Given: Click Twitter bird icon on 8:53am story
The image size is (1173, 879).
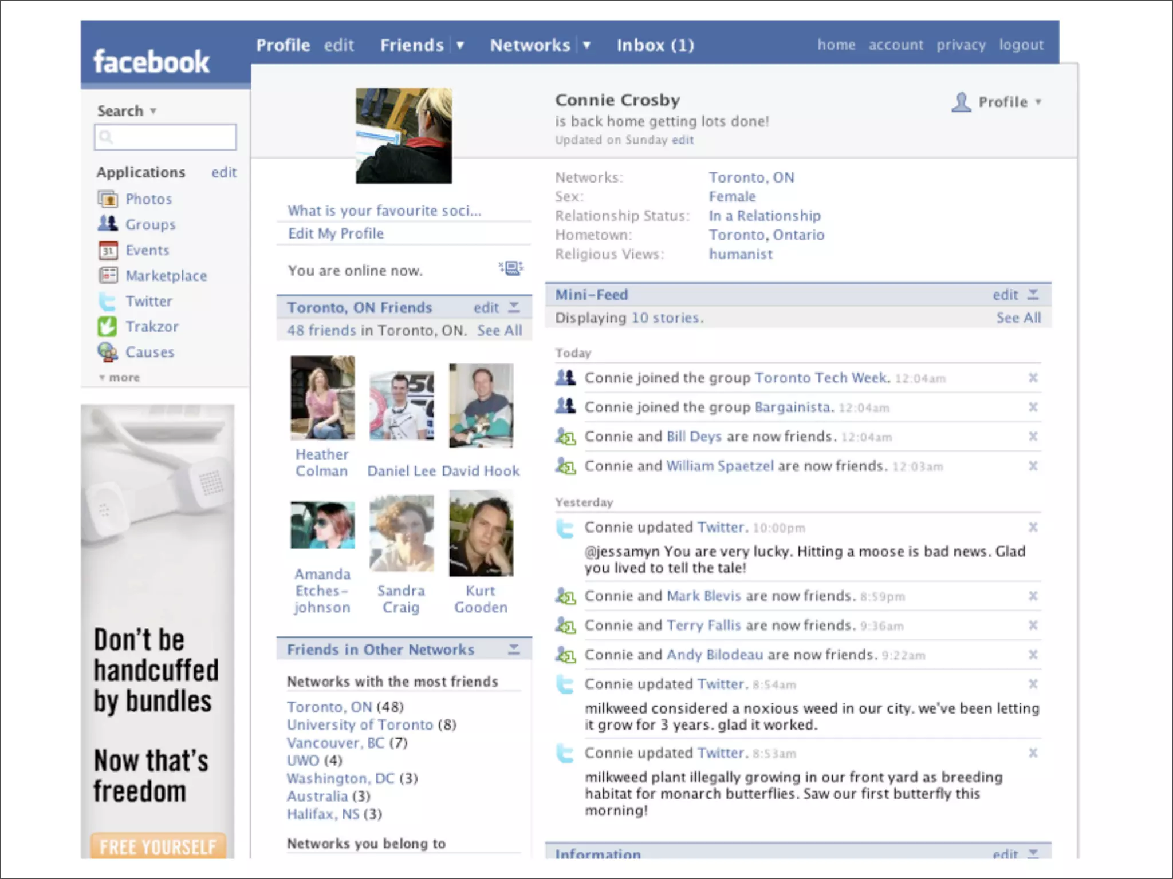Looking at the screenshot, I should tap(565, 753).
